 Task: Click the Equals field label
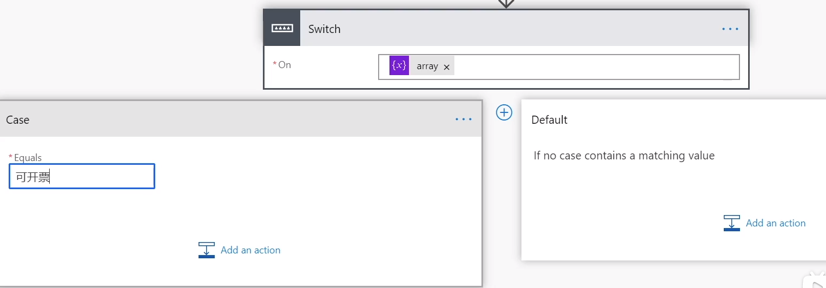pyautogui.click(x=28, y=158)
